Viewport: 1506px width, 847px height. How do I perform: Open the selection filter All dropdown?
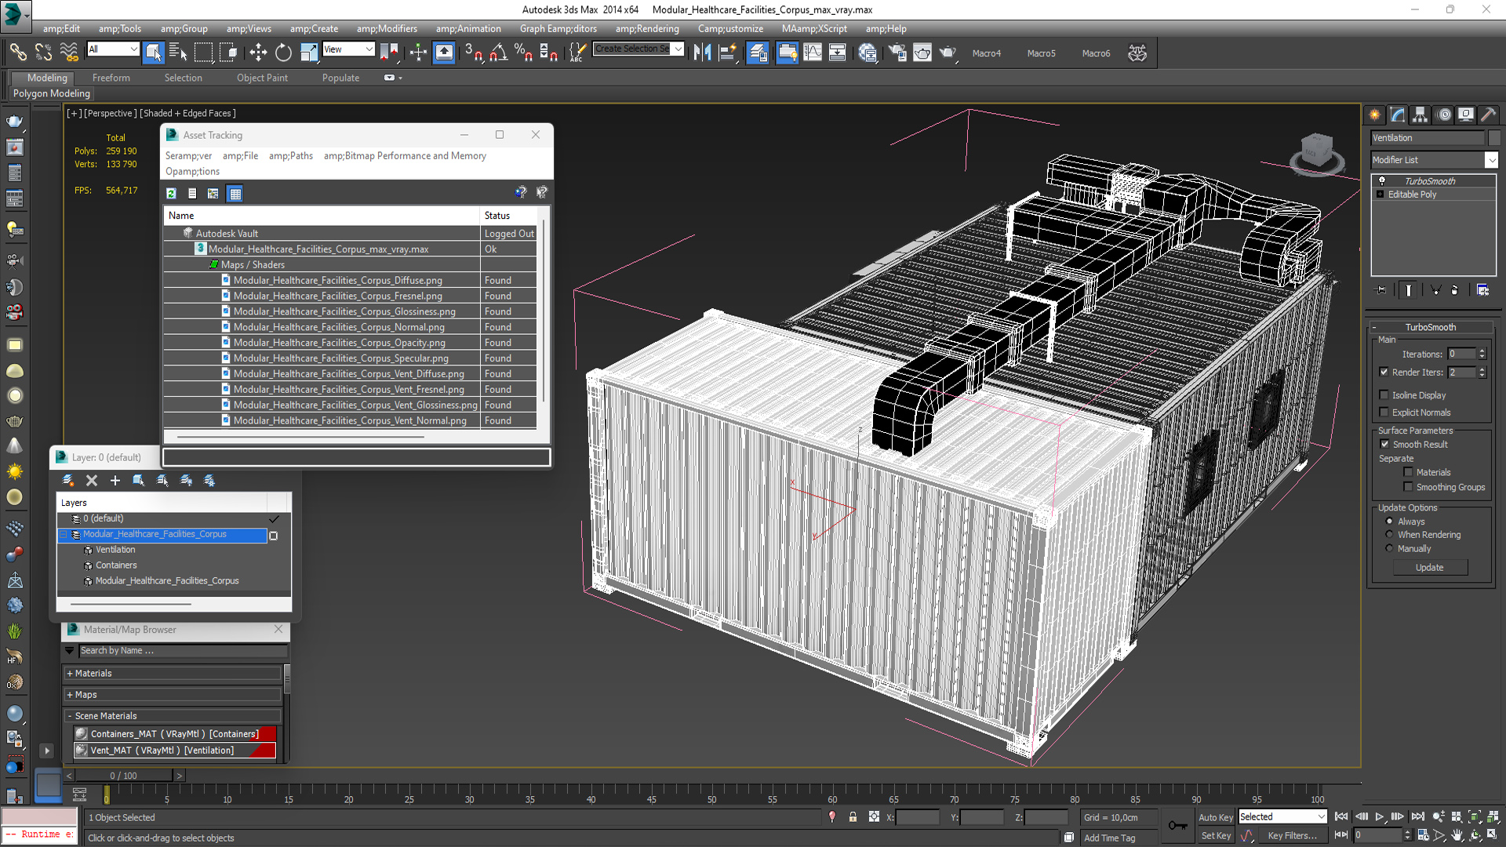(133, 49)
